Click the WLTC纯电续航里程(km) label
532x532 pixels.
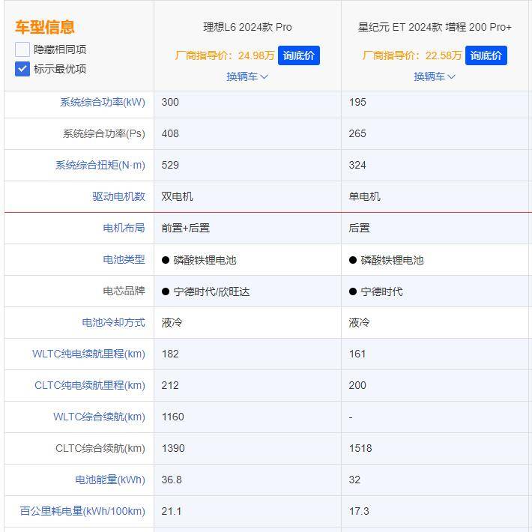pos(88,354)
